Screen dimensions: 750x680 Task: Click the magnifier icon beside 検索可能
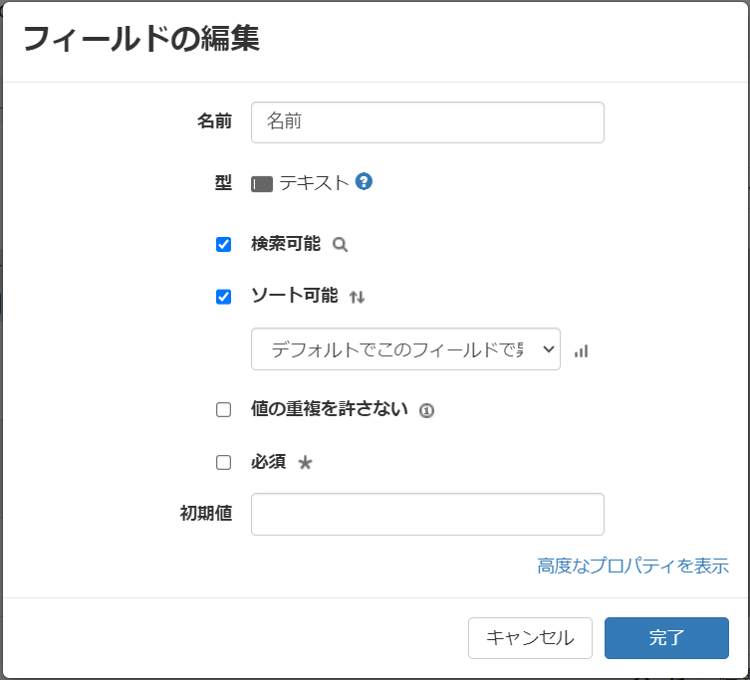coord(340,245)
